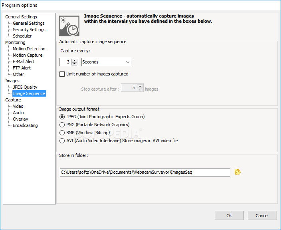
Task: Open the Scheduler settings
Action: [x=22, y=36]
